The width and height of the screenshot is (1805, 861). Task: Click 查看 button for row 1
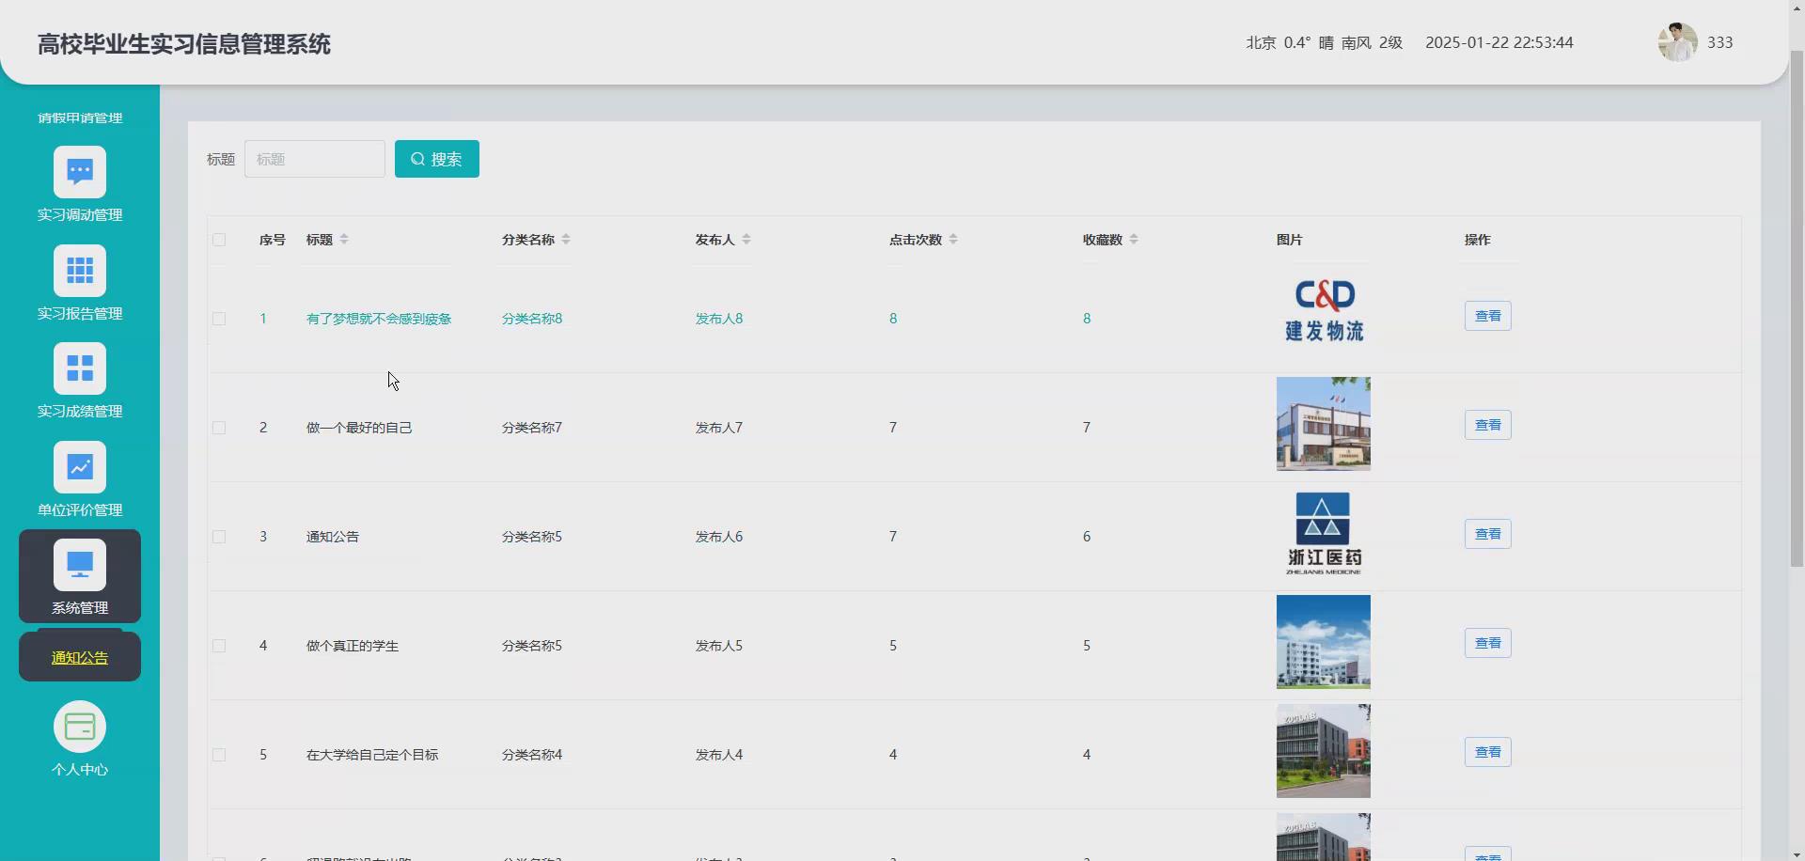pyautogui.click(x=1487, y=316)
